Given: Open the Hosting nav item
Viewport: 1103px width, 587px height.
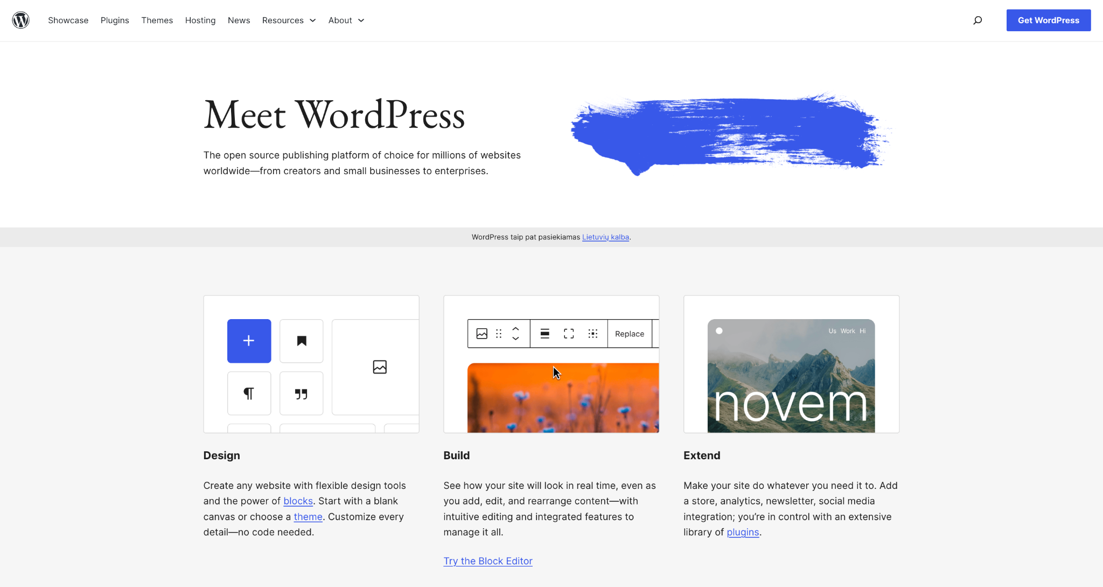Looking at the screenshot, I should (x=200, y=20).
